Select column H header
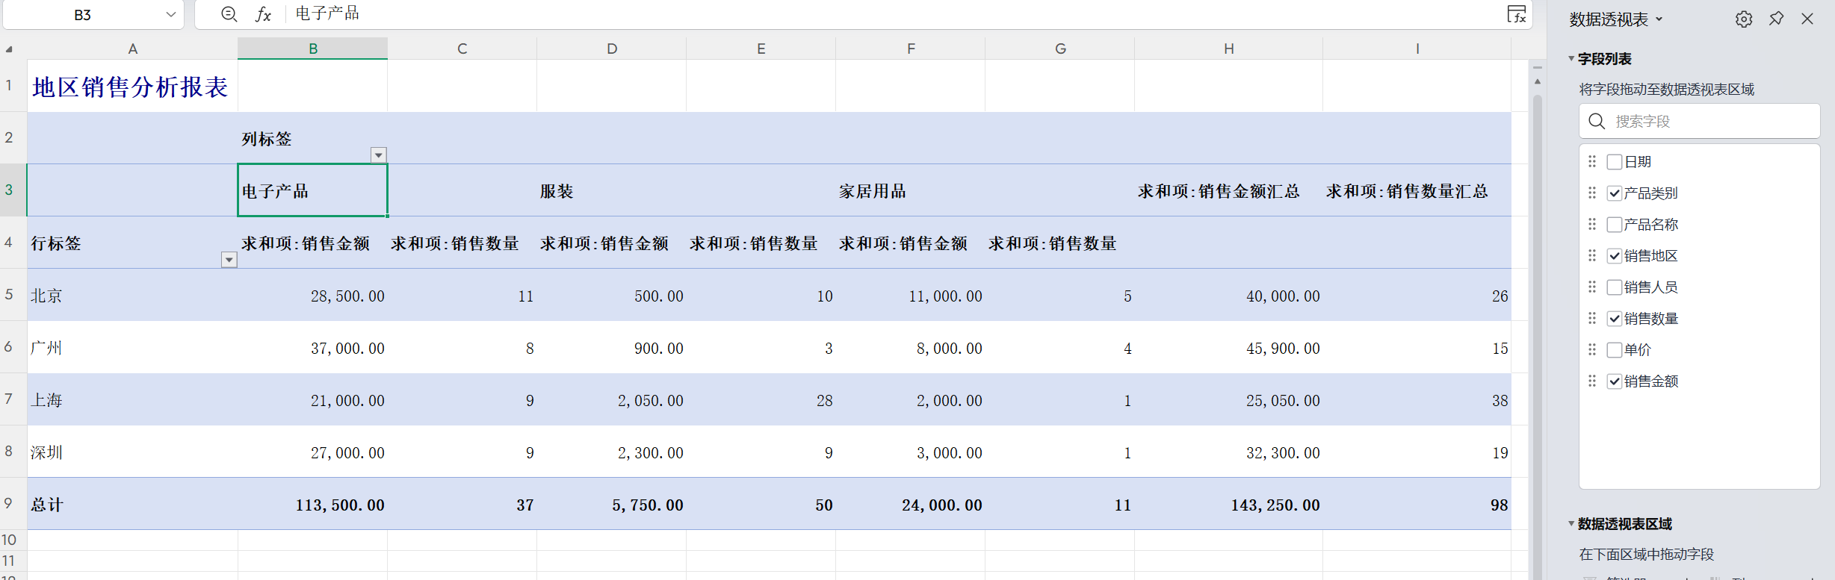The width and height of the screenshot is (1835, 580). (x=1229, y=49)
